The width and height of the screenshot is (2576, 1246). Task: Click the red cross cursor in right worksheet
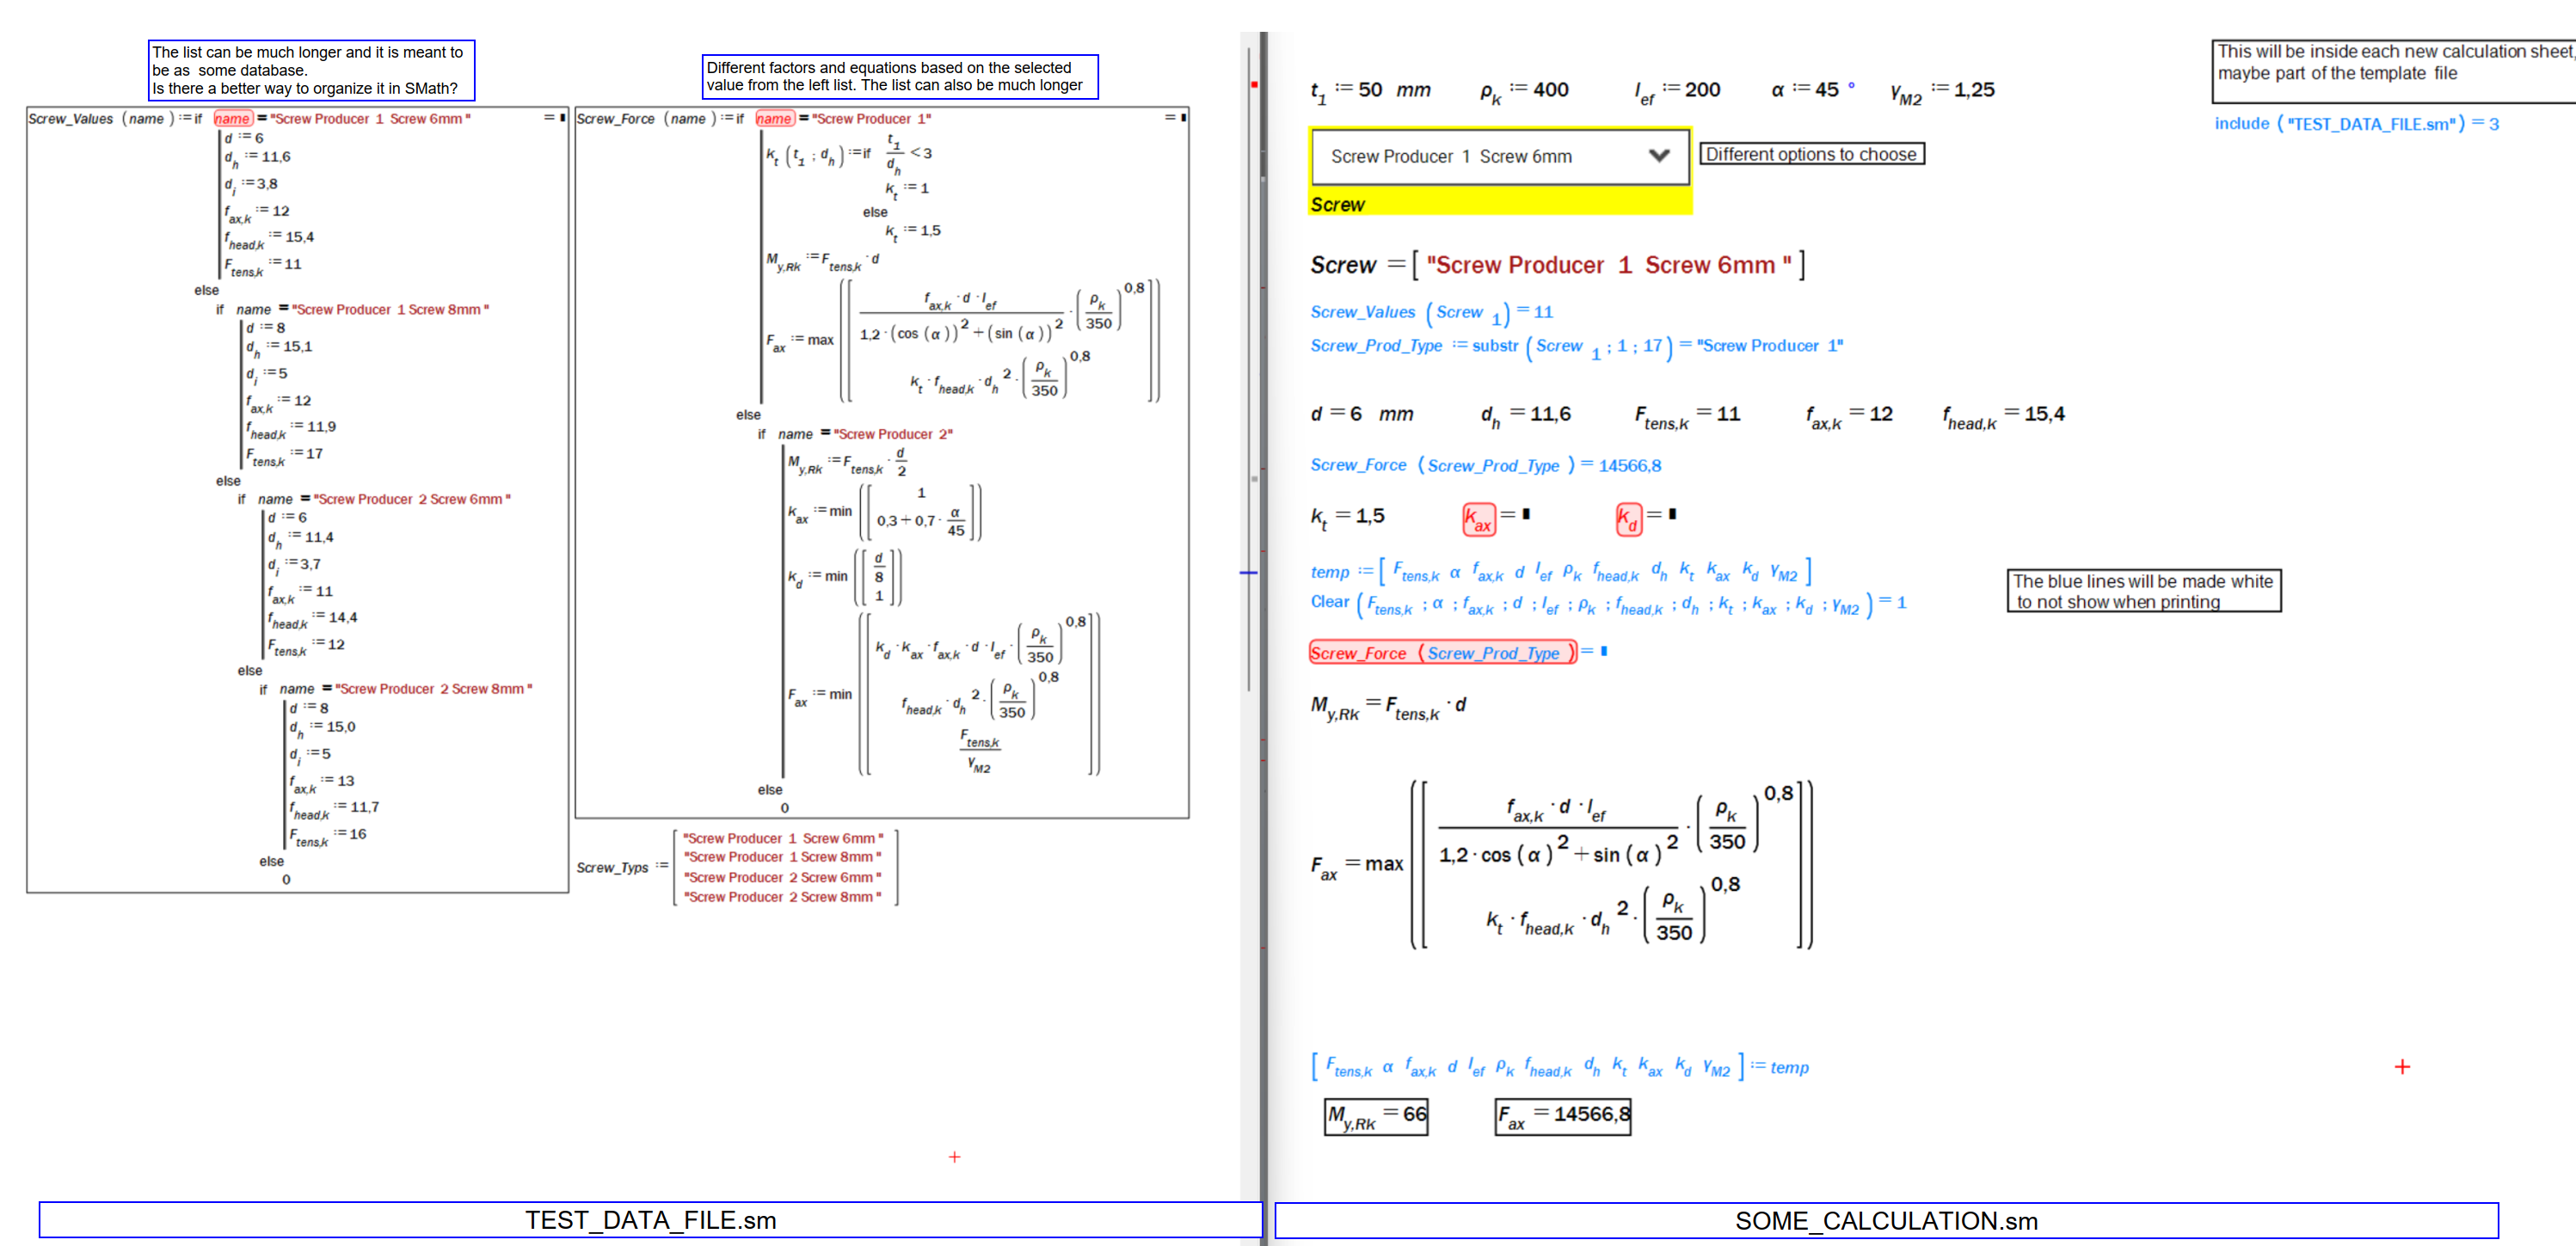coord(2402,1067)
